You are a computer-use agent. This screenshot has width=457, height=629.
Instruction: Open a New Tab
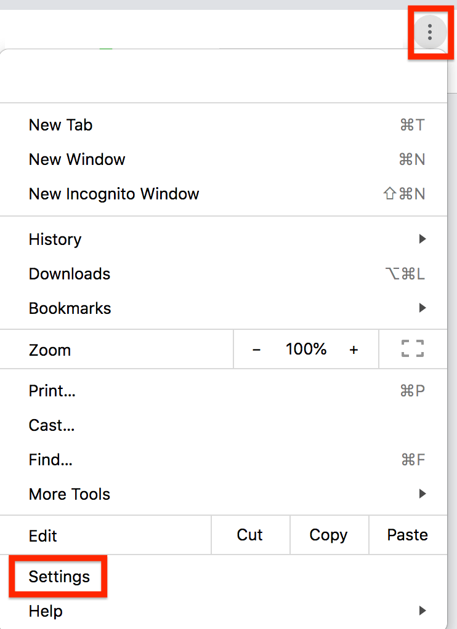click(x=60, y=125)
